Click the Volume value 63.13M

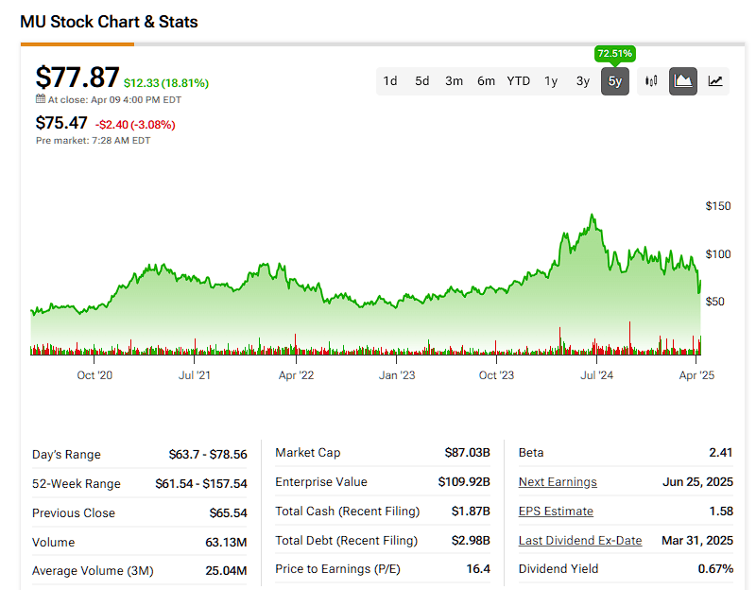(x=226, y=543)
